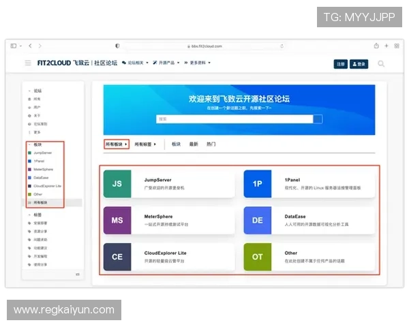Show the tab overview grid icon
This screenshot has width=409, height=327.
(x=397, y=46)
